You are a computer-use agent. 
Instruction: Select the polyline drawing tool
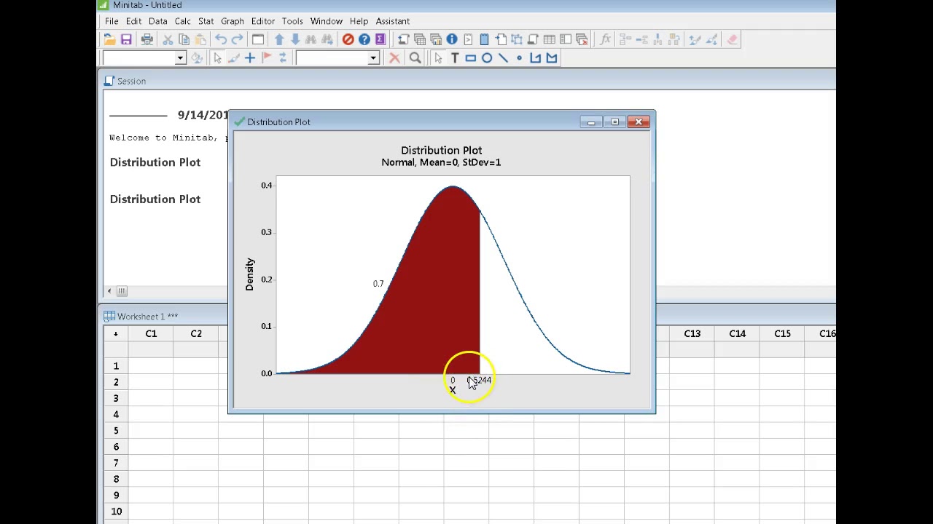(535, 58)
